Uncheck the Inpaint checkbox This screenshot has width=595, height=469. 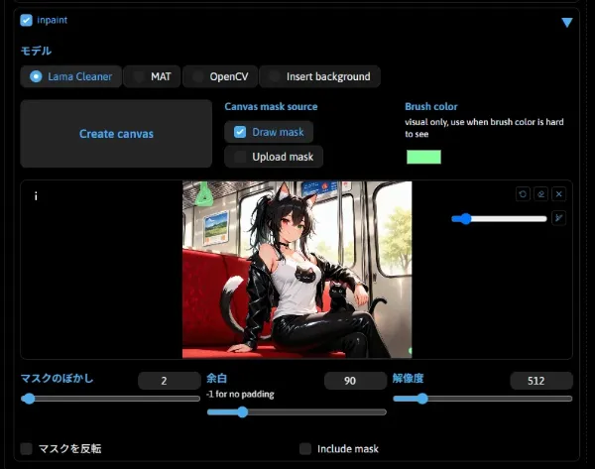(27, 20)
